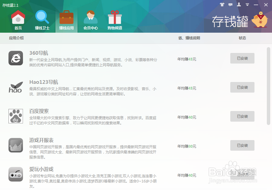
Task: Click 已安装 button for 百度搜索
Action: click(242, 116)
